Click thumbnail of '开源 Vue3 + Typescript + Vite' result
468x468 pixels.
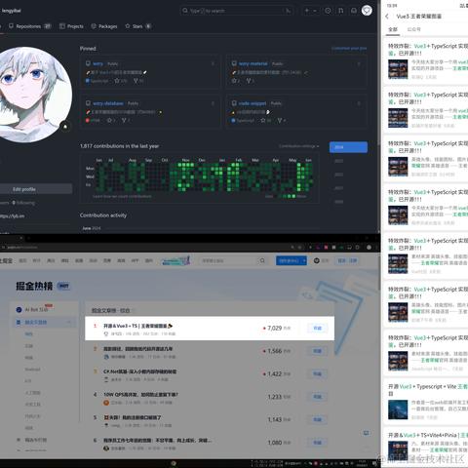398,409
